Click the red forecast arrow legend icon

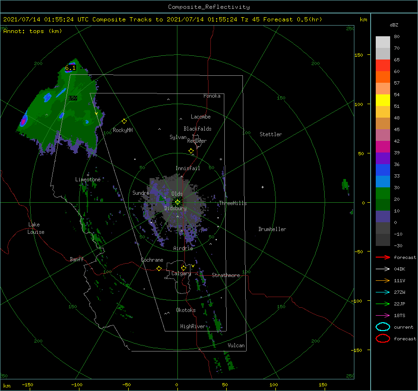pyautogui.click(x=383, y=257)
